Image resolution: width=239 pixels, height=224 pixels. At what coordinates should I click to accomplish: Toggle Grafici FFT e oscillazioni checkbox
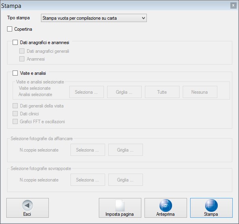[x=15, y=122]
